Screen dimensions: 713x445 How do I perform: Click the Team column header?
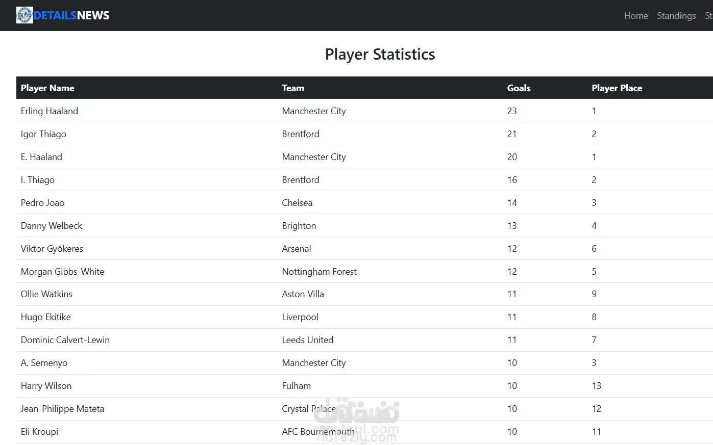tap(293, 88)
